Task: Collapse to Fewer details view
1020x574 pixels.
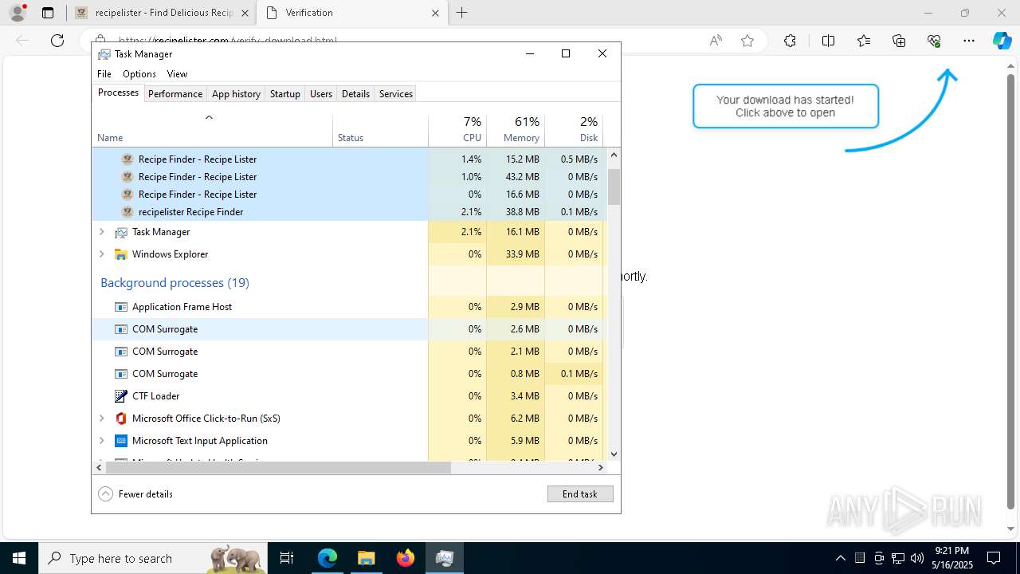Action: (x=135, y=493)
